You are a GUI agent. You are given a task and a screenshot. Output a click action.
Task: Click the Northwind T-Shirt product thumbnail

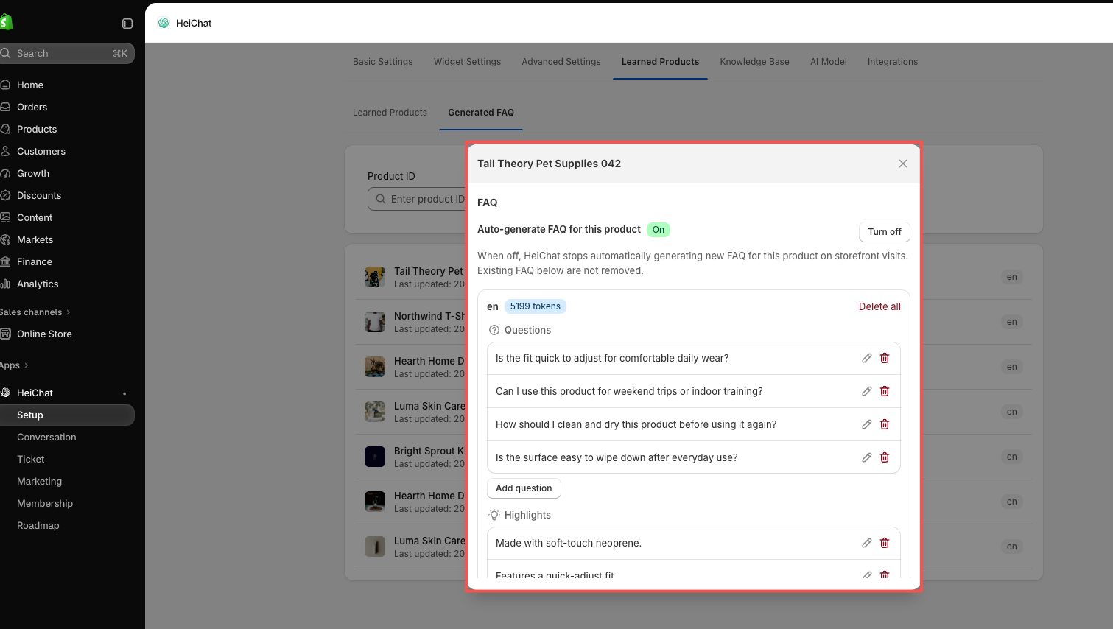click(x=375, y=322)
